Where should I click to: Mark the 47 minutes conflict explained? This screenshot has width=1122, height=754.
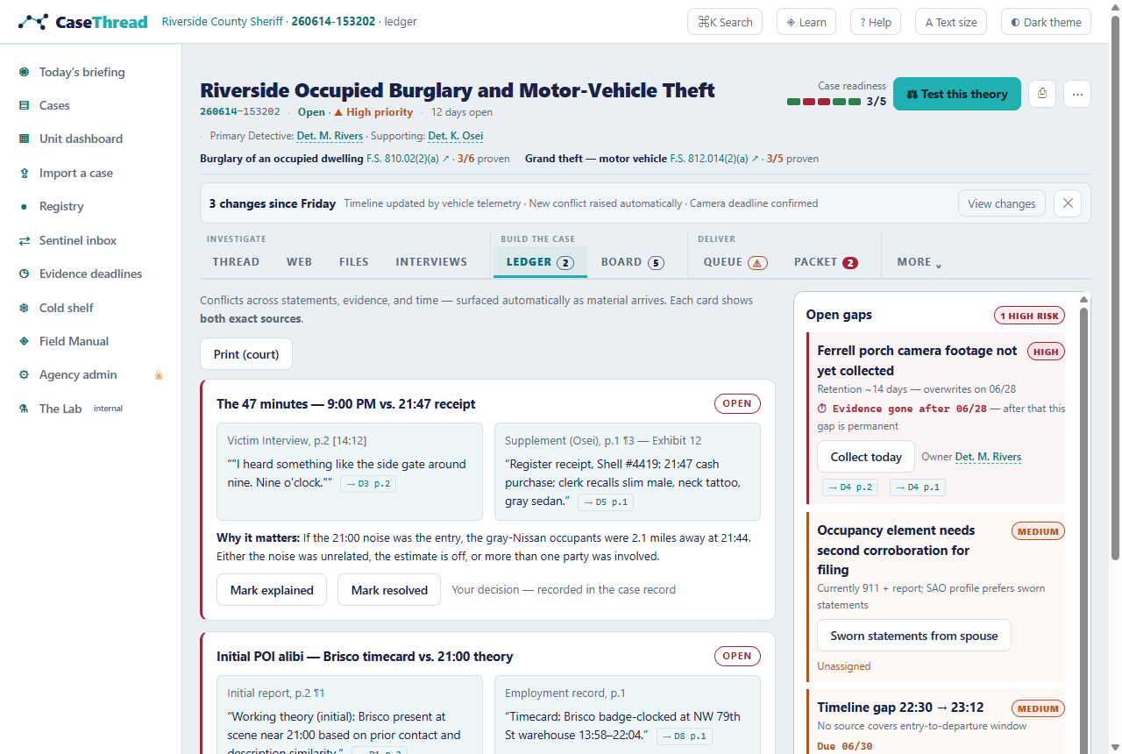click(x=272, y=590)
